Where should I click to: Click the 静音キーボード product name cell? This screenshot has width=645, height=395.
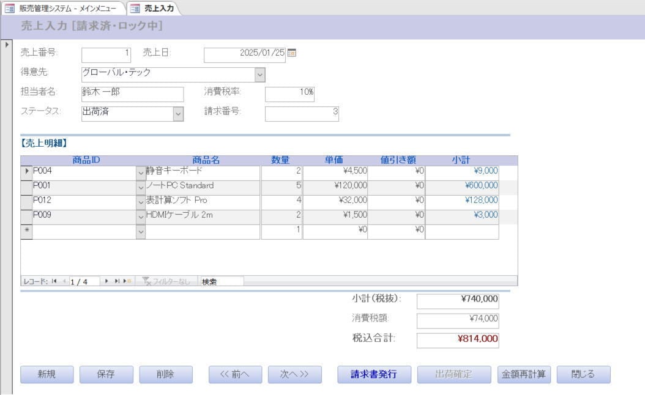(203, 173)
